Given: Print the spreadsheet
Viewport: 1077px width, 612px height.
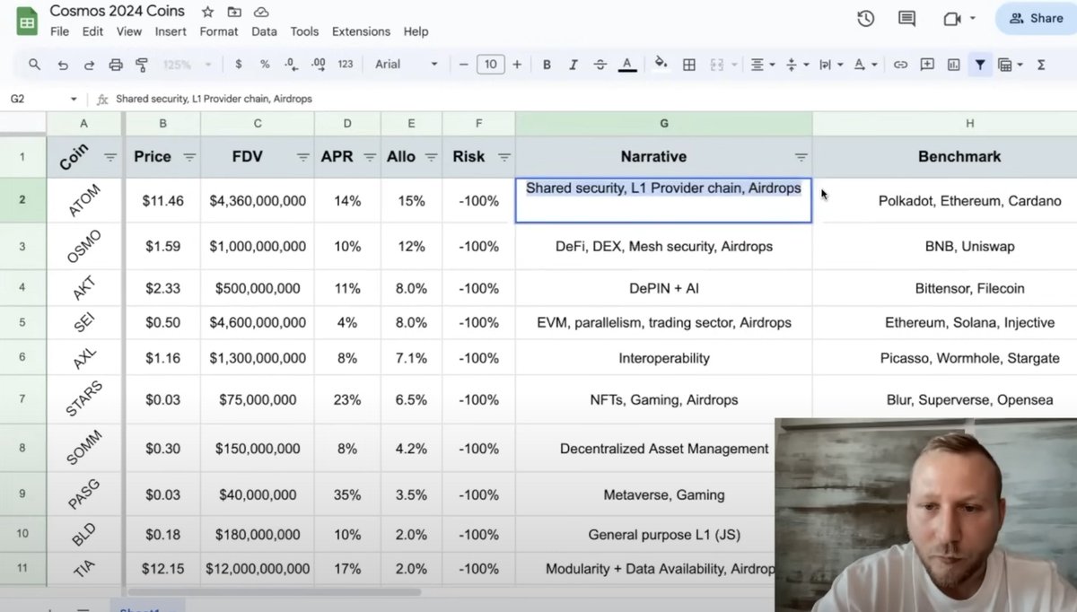Looking at the screenshot, I should pyautogui.click(x=115, y=65).
